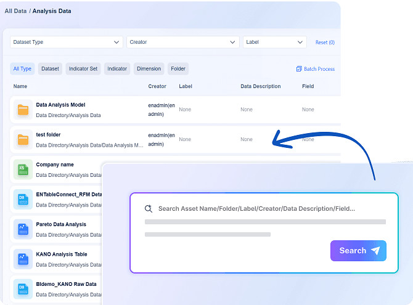Open the Label filter dropdown
413x305 pixels.
pos(274,43)
